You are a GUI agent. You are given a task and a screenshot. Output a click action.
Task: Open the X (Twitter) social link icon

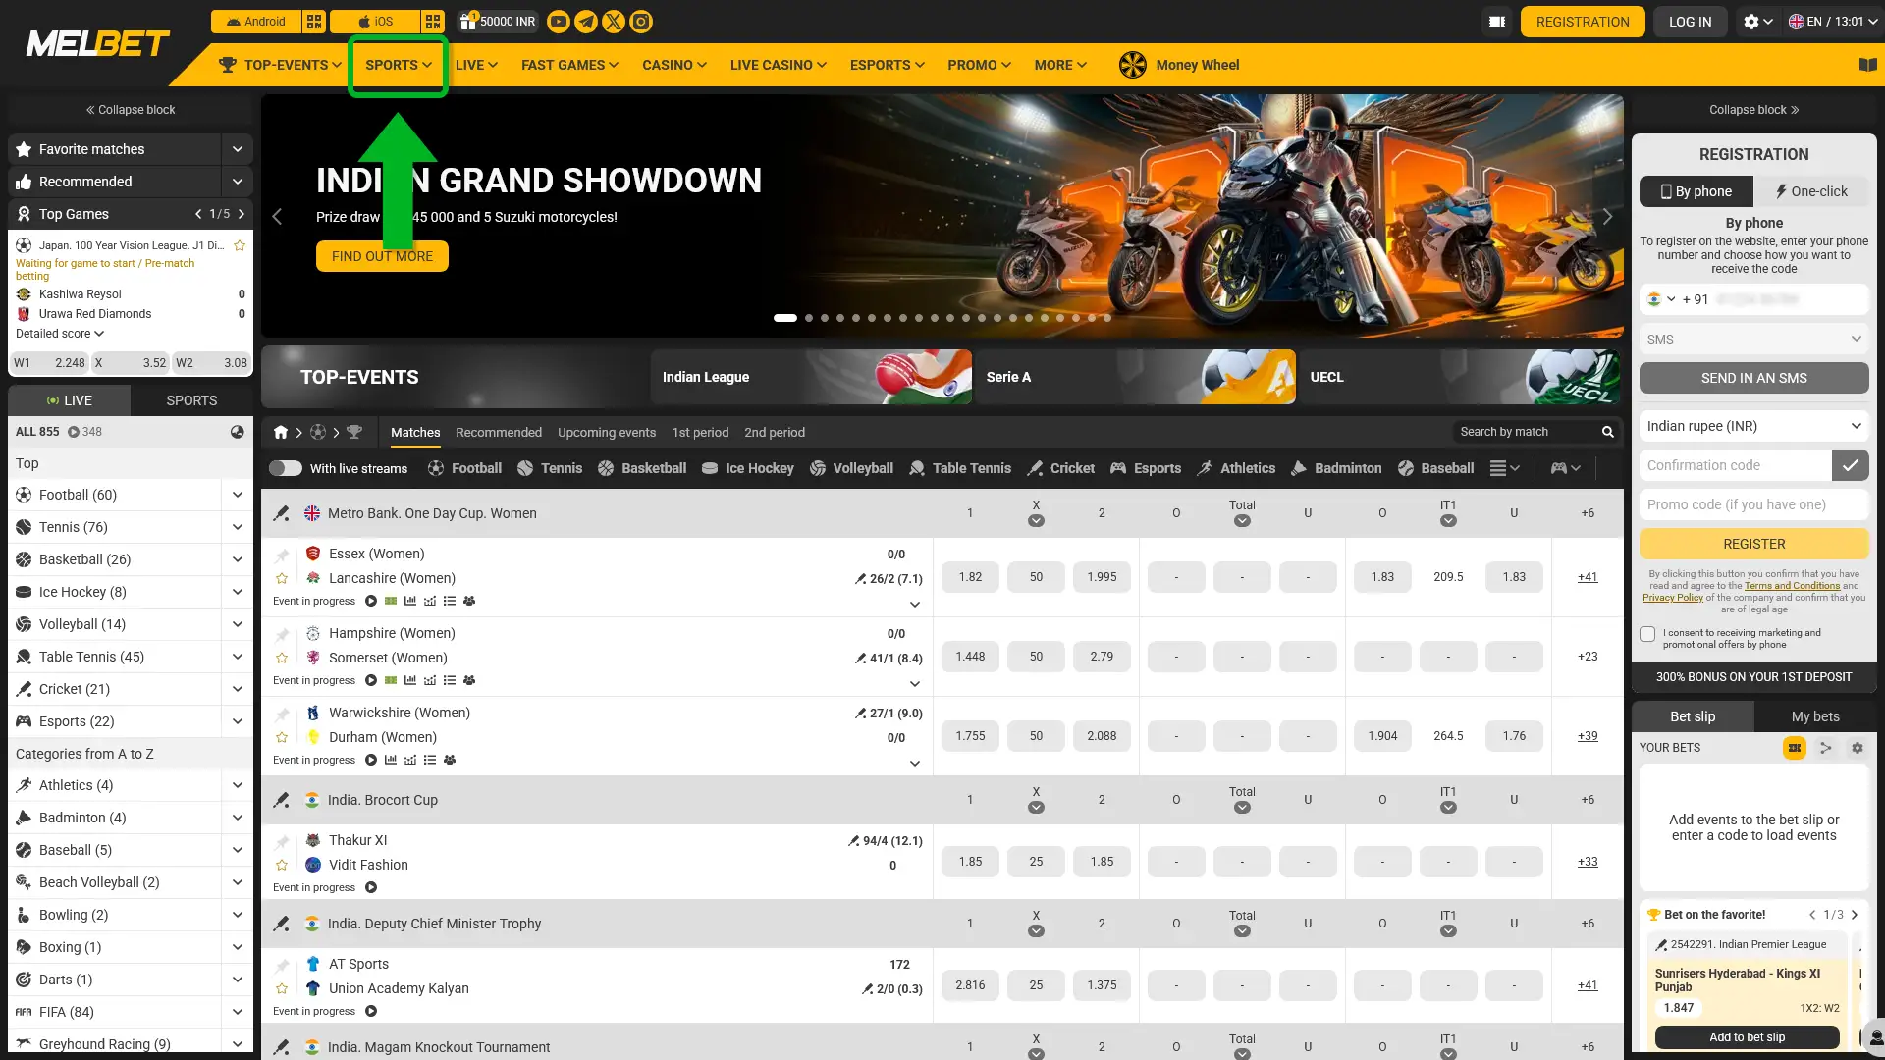(614, 22)
